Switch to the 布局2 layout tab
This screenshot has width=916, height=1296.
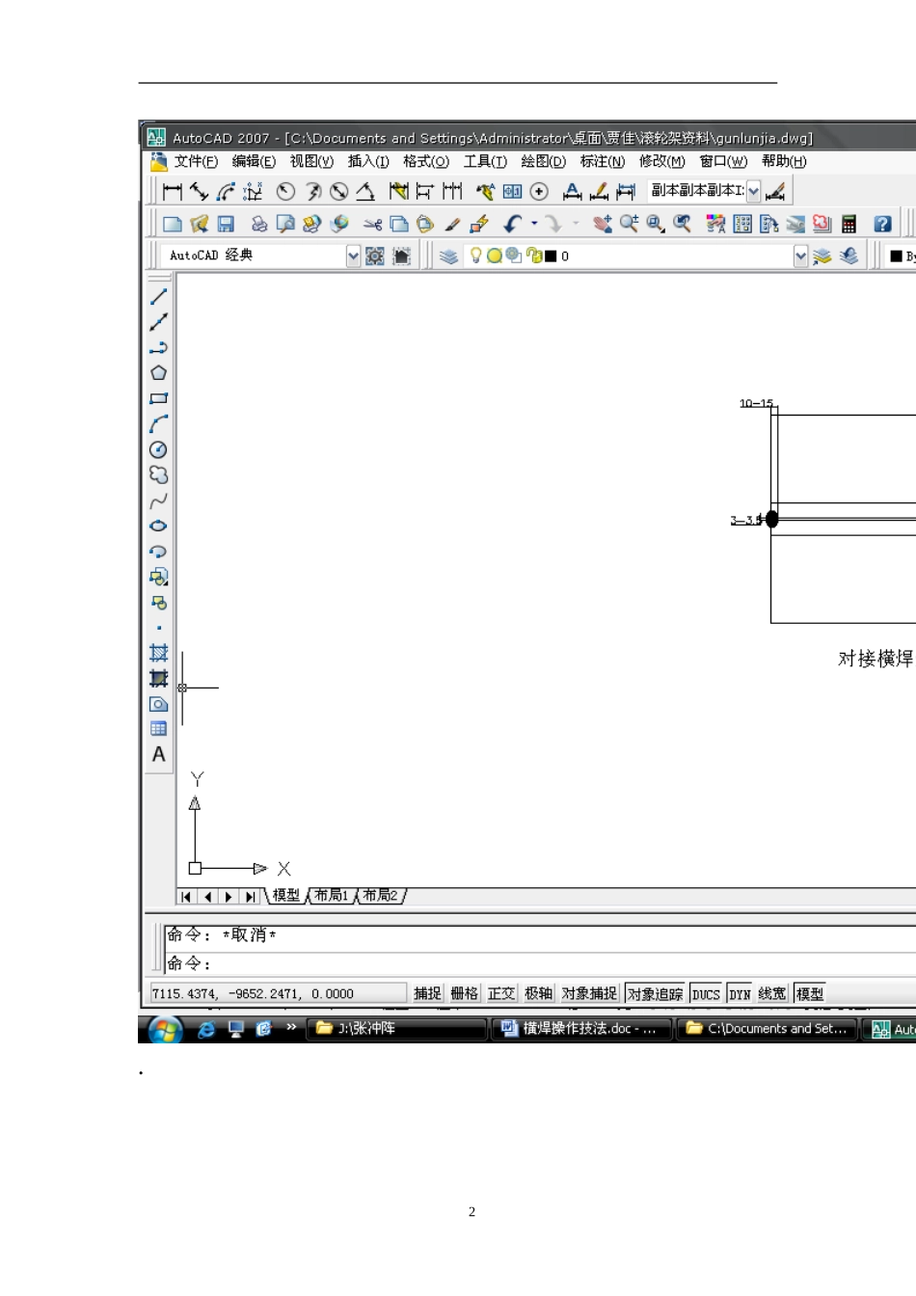tap(380, 896)
